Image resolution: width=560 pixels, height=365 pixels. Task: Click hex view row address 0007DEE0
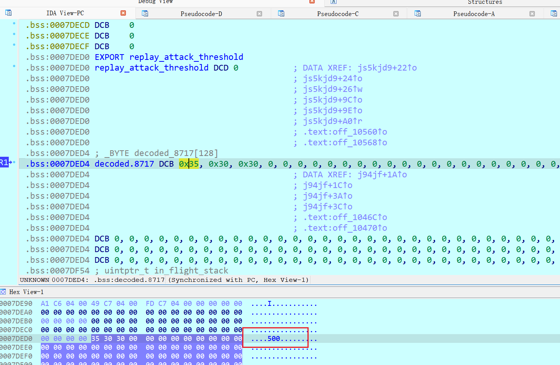pyautogui.click(x=16, y=347)
